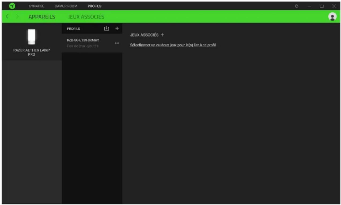
Task: Switch to the Gamer Room tab
Action: click(x=66, y=6)
